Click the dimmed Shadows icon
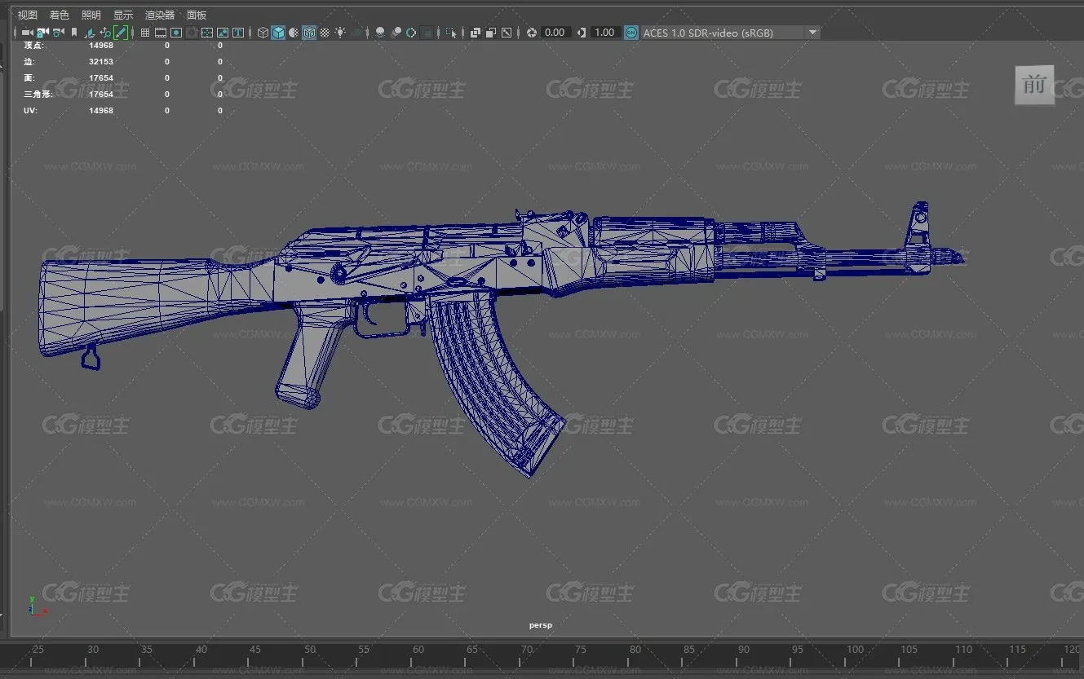 357,33
